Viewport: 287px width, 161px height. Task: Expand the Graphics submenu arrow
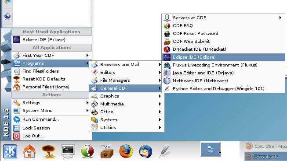160,96
